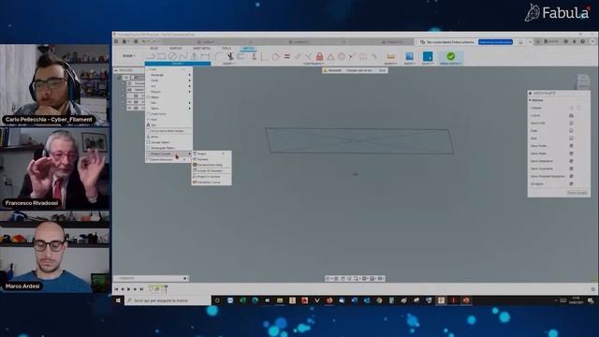Image resolution: width=599 pixels, height=337 pixels.
Task: Expand the Comments panel
Action: (x=184, y=279)
